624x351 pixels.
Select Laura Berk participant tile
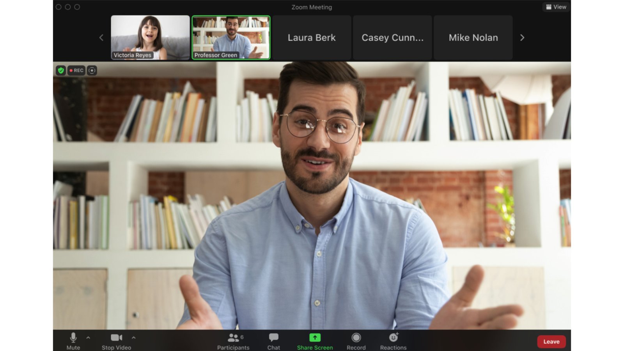pos(312,38)
